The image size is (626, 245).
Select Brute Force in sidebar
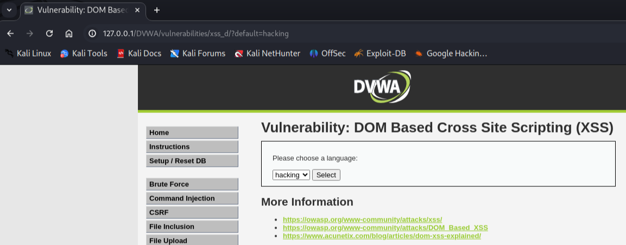192,184
